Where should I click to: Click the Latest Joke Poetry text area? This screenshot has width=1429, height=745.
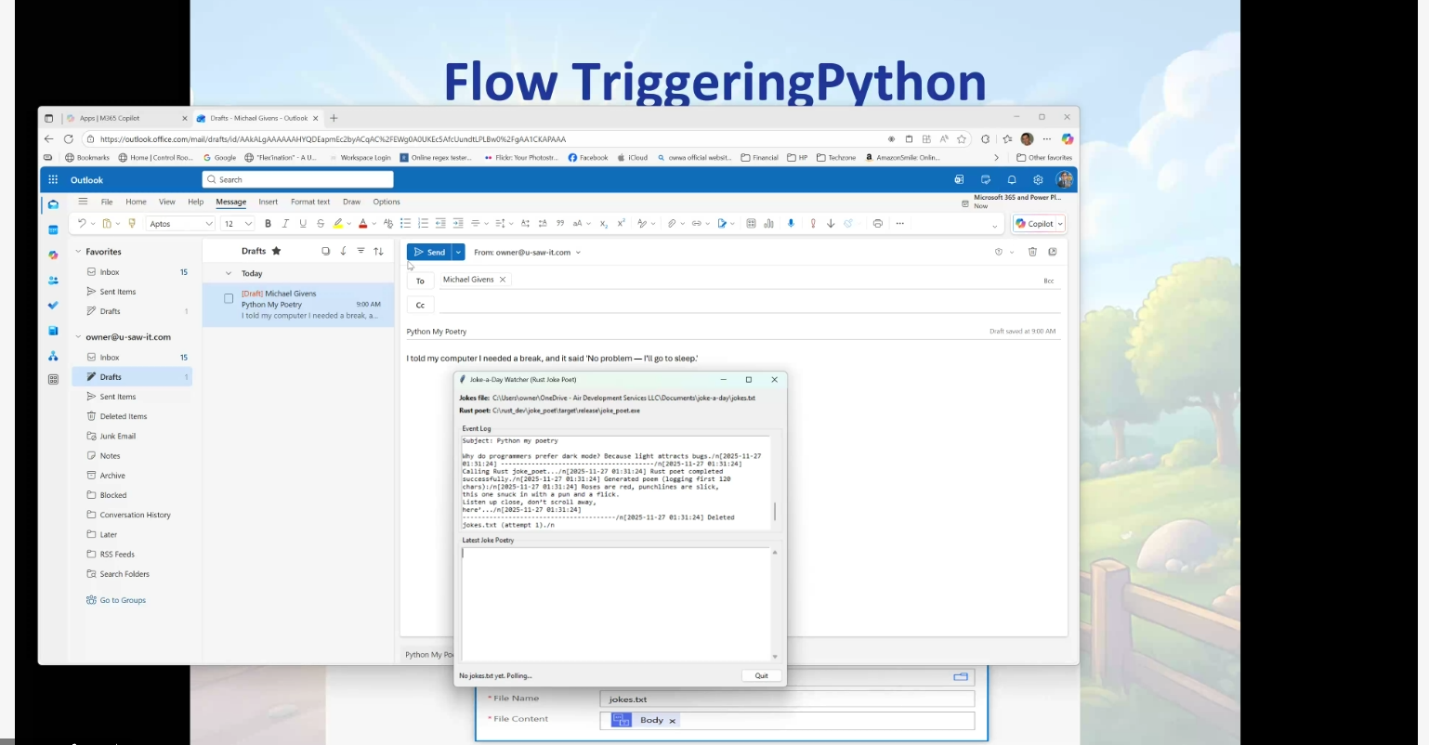tap(616, 604)
